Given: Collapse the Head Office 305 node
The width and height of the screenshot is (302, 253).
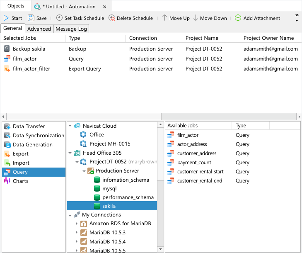Looking at the screenshot, I should (x=70, y=153).
